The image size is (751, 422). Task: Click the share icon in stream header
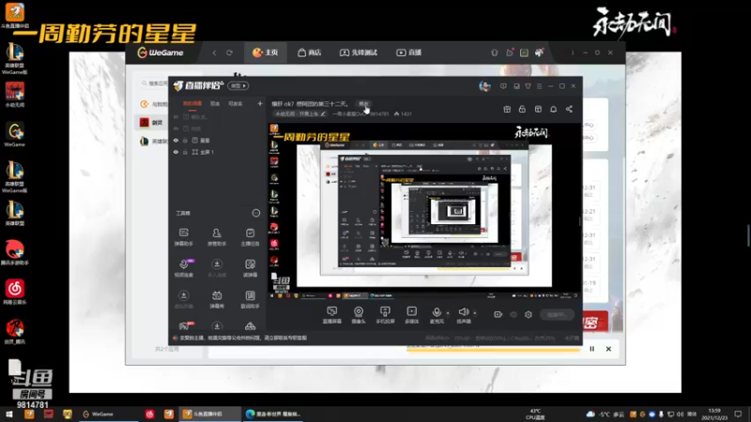pos(569,109)
